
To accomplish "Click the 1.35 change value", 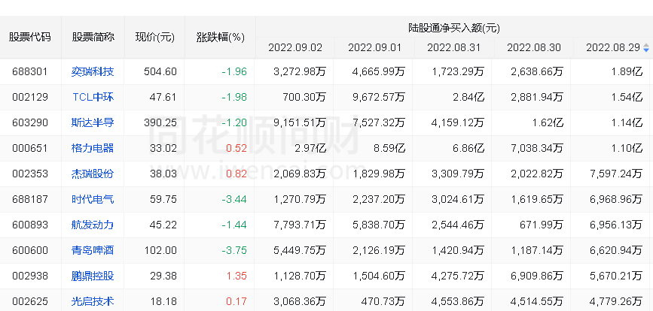I will pyautogui.click(x=236, y=276).
